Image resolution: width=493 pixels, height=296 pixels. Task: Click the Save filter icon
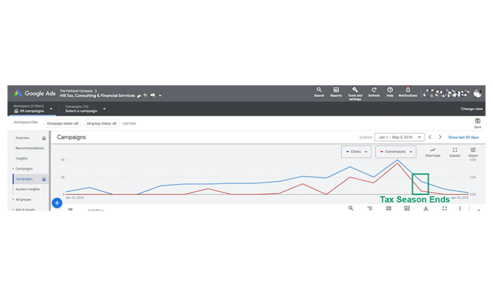478,123
